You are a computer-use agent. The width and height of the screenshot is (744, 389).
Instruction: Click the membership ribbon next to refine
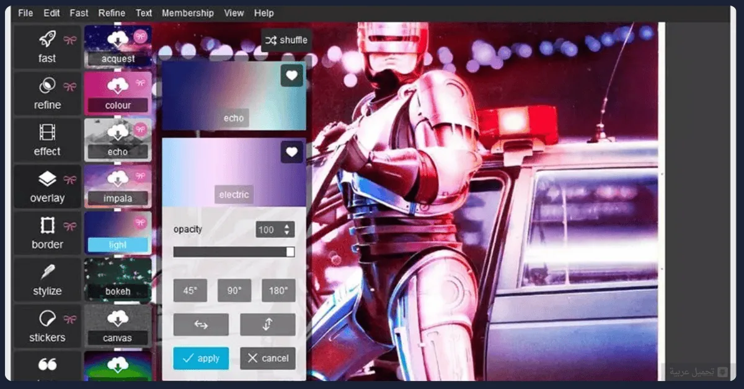(70, 87)
